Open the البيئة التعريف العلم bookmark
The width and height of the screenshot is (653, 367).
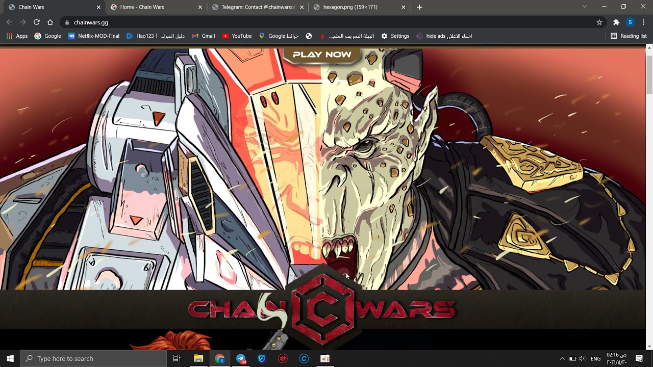(x=346, y=36)
